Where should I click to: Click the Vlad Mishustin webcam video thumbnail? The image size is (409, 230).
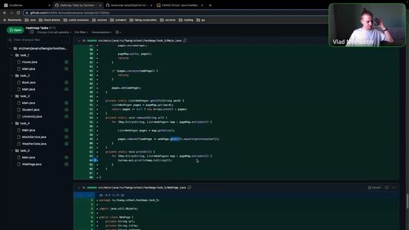tap(367, 25)
